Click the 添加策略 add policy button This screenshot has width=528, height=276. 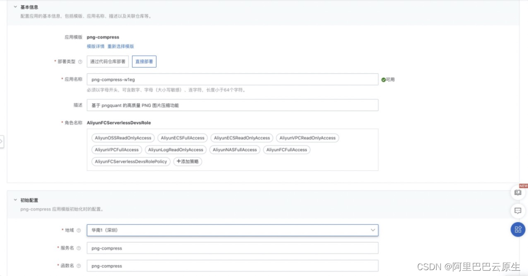[188, 161]
